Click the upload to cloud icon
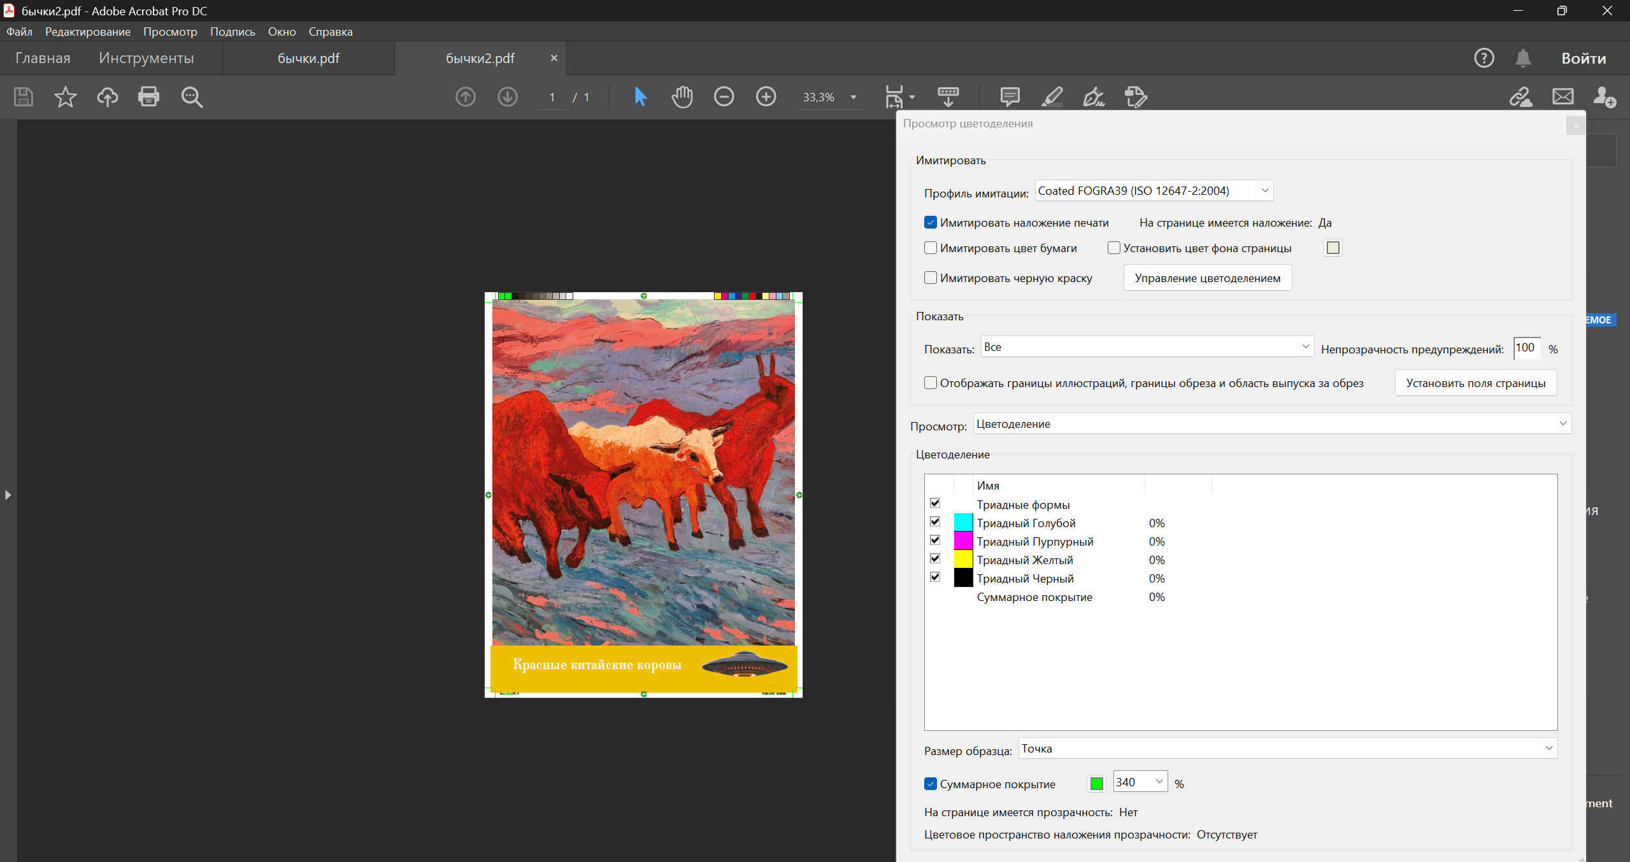 [107, 97]
